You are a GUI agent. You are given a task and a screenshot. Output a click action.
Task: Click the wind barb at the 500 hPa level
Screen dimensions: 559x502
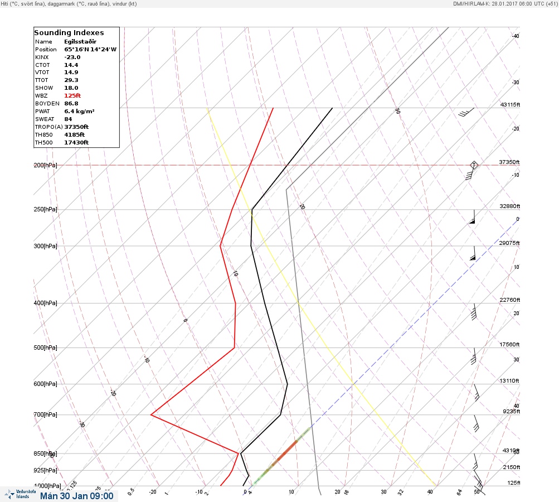[x=473, y=356]
